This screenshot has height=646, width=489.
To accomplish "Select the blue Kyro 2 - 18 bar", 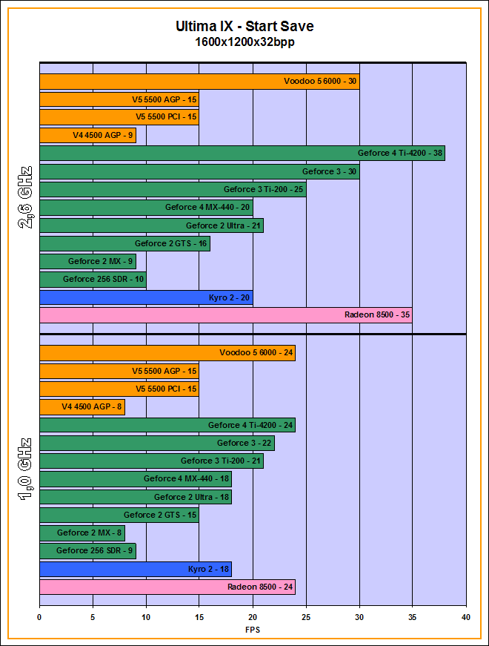I will 135,569.
